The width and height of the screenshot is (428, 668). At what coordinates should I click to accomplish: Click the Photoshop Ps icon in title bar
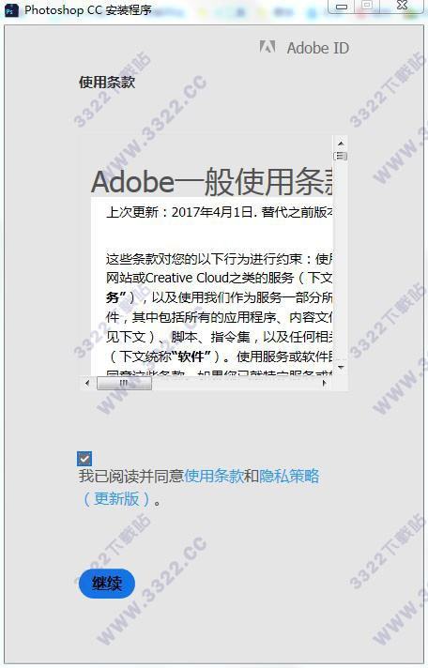click(x=11, y=9)
